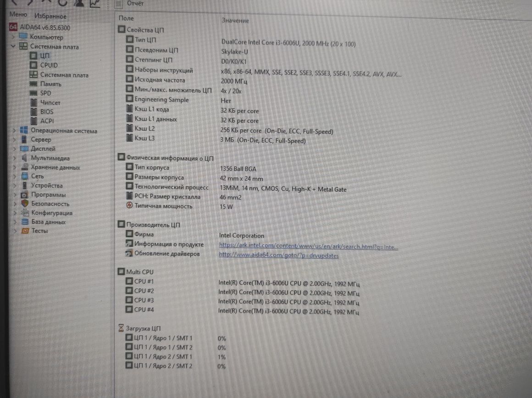Expand the Безопасность tree node
Image resolution: width=532 pixels, height=398 pixels.
pos(15,204)
